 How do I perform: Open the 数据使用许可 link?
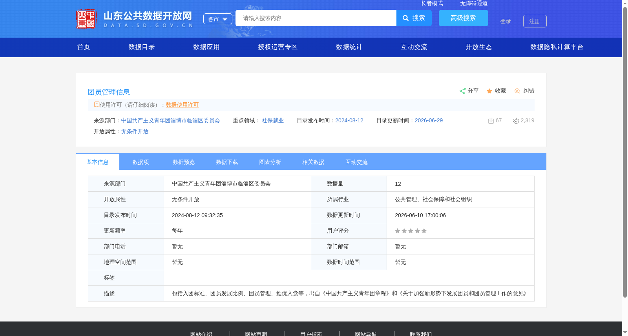pos(182,105)
